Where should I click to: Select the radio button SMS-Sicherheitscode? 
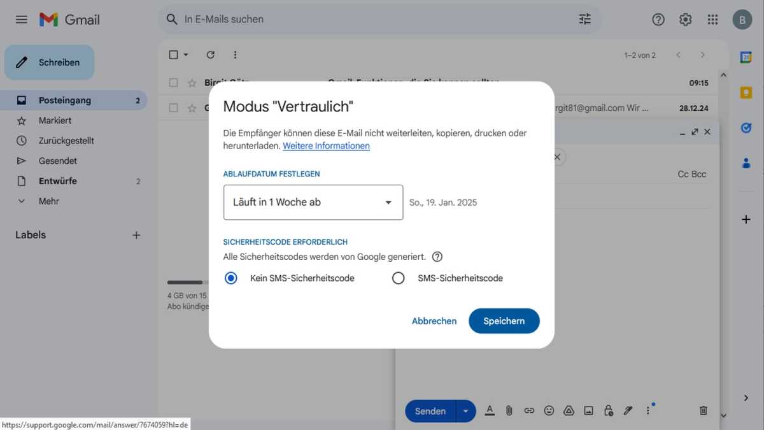coord(398,278)
